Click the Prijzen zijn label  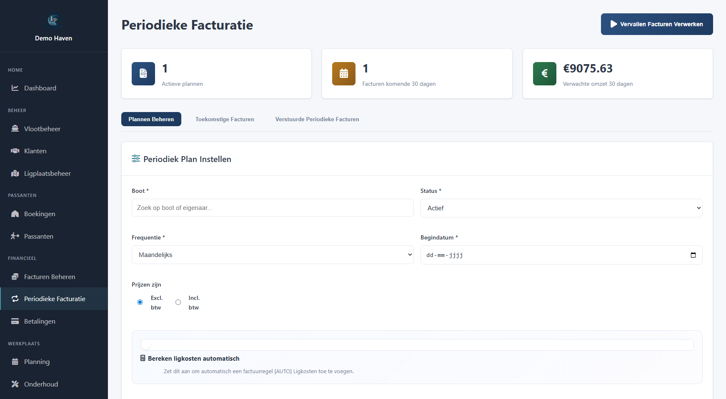pos(146,284)
